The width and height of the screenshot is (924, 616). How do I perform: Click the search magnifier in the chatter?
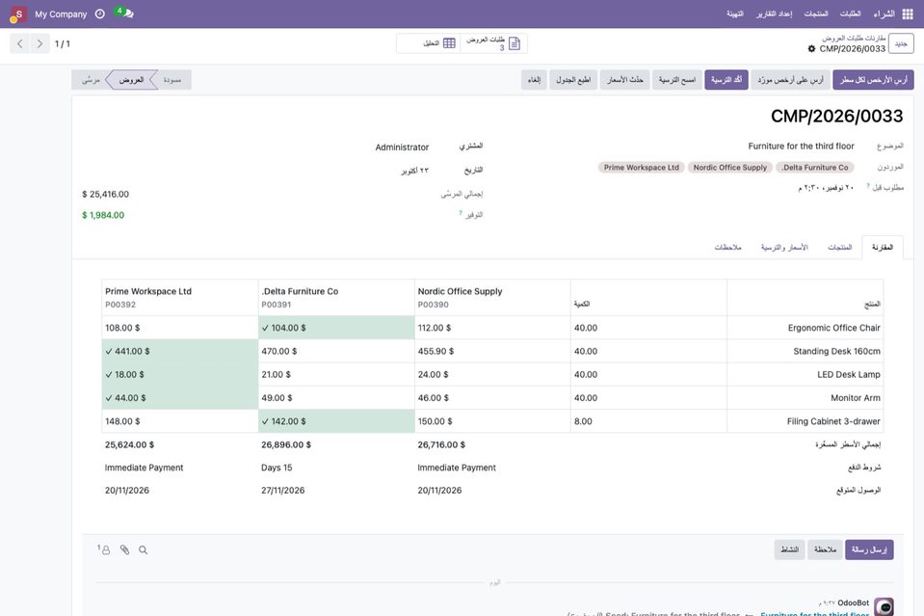click(144, 550)
